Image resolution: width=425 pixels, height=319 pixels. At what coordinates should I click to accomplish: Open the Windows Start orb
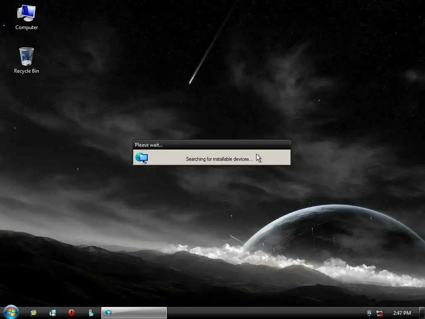pos(11,312)
